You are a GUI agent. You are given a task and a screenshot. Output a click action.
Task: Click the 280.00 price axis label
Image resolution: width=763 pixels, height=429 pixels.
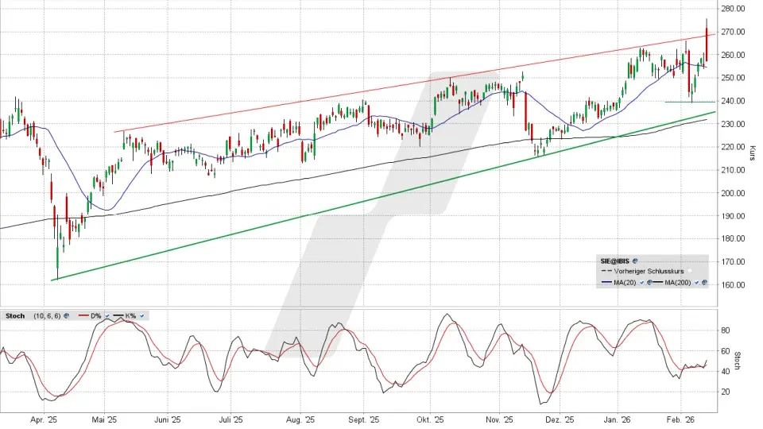point(733,9)
